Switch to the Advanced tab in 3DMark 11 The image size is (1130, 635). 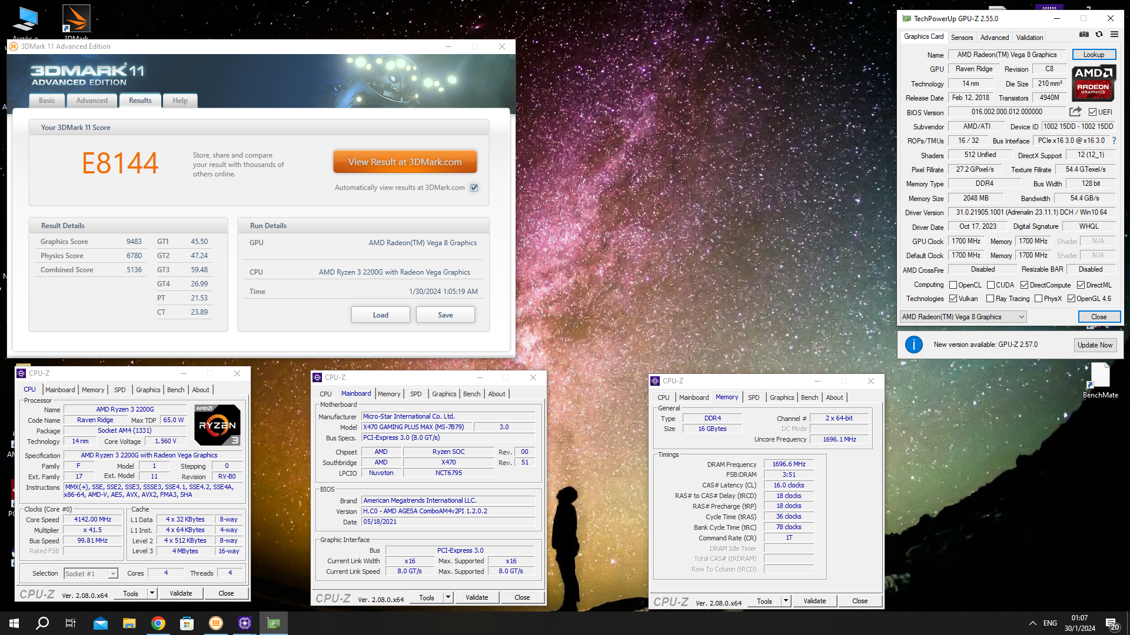coord(92,101)
